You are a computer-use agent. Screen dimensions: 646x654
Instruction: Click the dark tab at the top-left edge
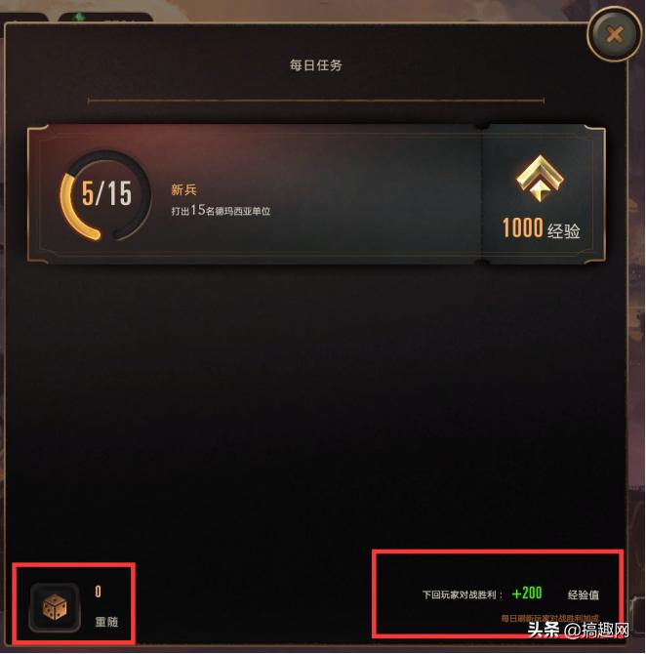coord(23,19)
